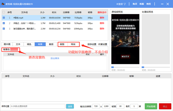
Task: Click the output height field 1280
Action: (106, 106)
